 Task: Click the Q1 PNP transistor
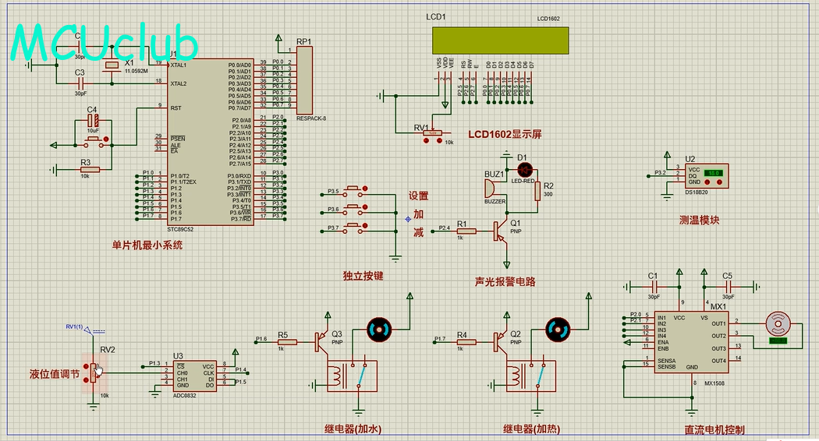pos(499,231)
